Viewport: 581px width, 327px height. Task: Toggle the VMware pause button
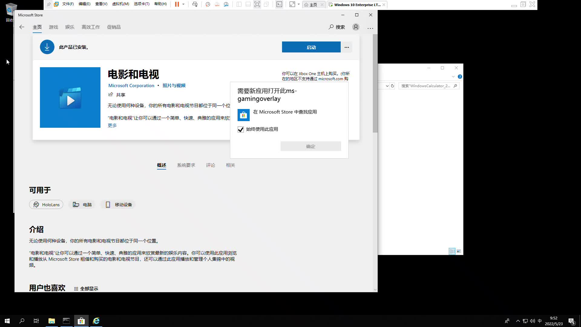point(177,5)
